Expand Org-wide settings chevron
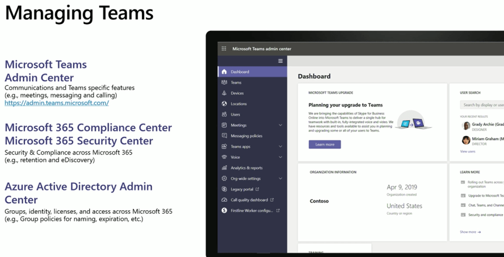 point(280,179)
